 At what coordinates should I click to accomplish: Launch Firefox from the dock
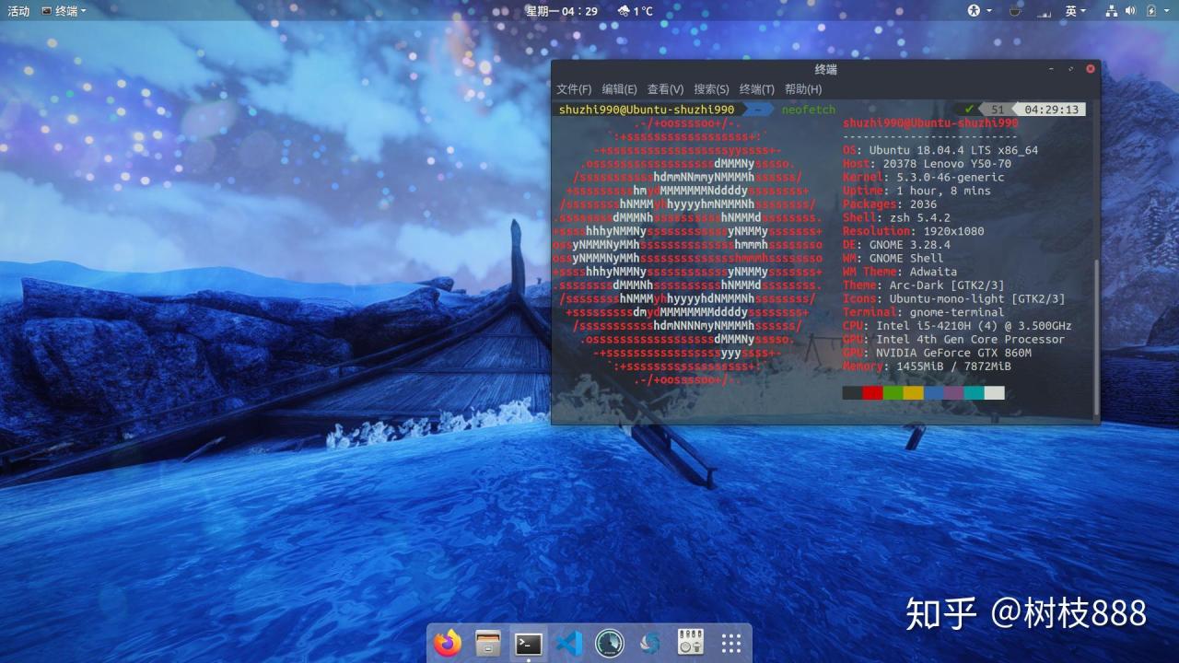pyautogui.click(x=448, y=643)
